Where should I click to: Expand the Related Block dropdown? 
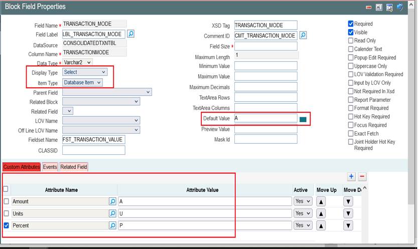pyautogui.click(x=101, y=102)
